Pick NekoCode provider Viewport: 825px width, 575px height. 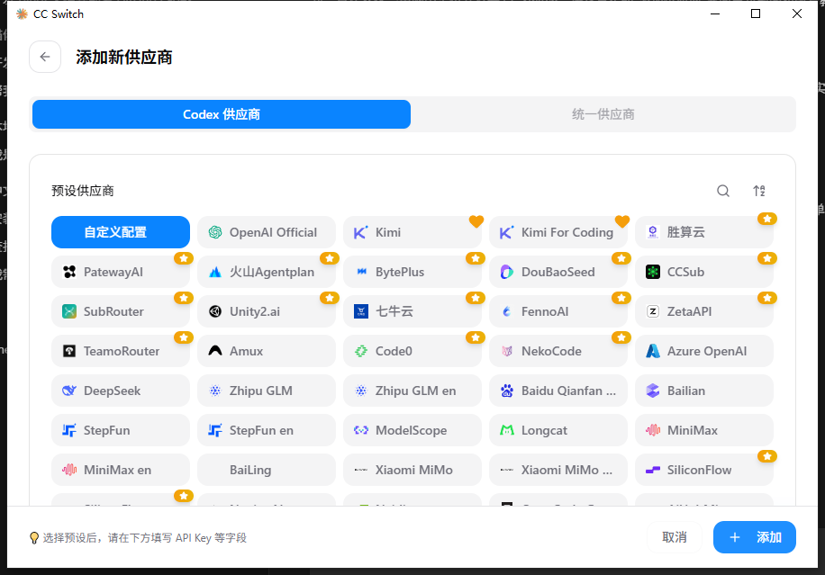pyautogui.click(x=558, y=351)
